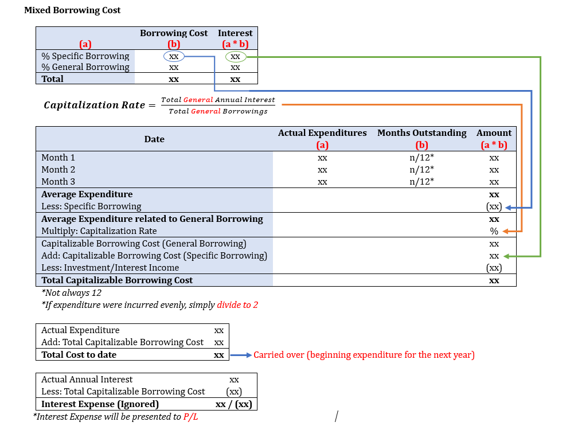Select the 'Date' column header
The height and width of the screenshot is (426, 574).
(154, 139)
